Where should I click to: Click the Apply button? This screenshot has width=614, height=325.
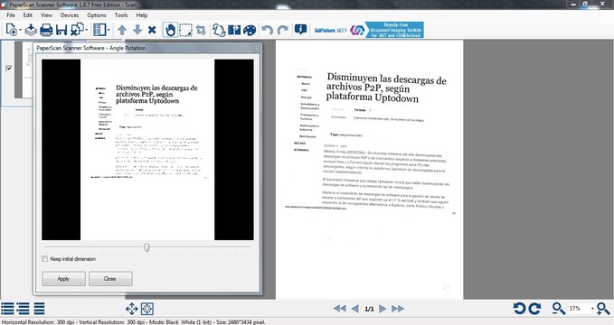(63, 279)
